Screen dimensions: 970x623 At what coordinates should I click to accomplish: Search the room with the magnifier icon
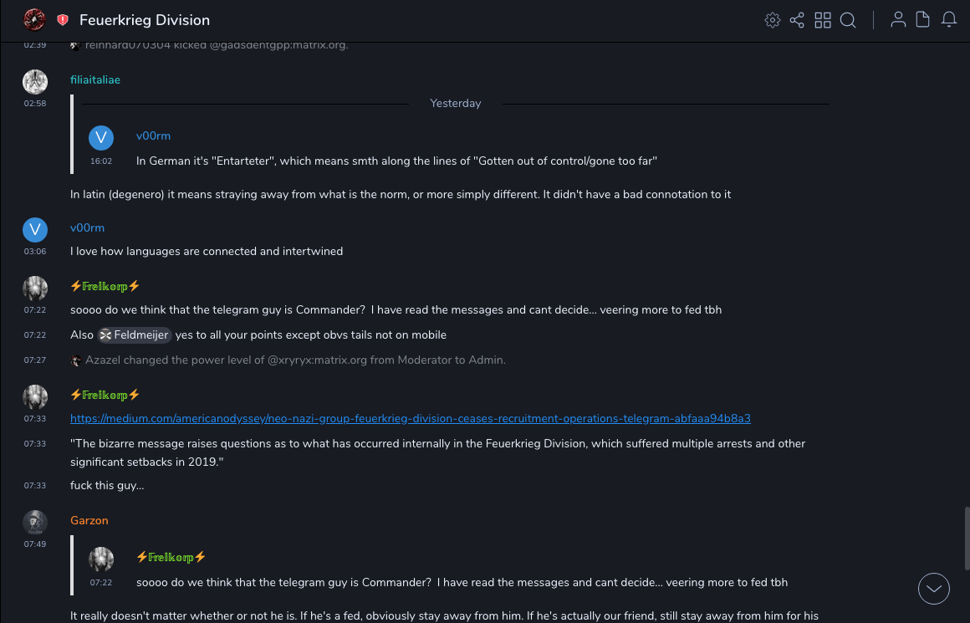(848, 20)
